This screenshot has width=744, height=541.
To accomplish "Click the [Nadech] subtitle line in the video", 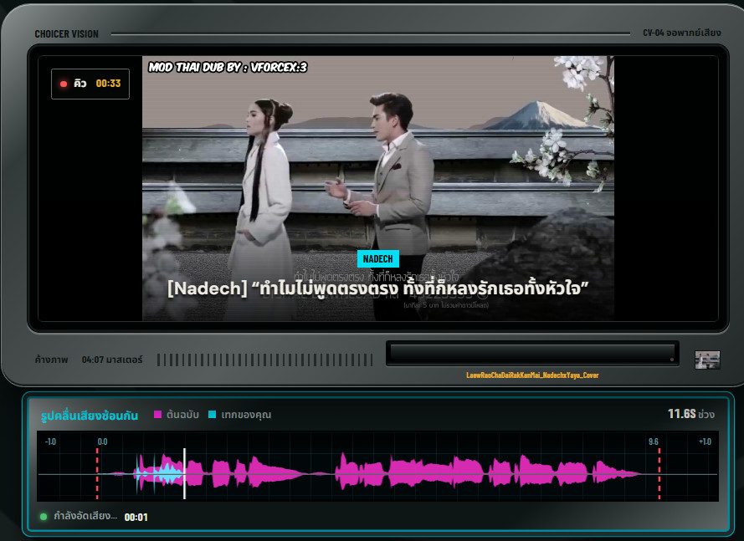I will coord(377,288).
